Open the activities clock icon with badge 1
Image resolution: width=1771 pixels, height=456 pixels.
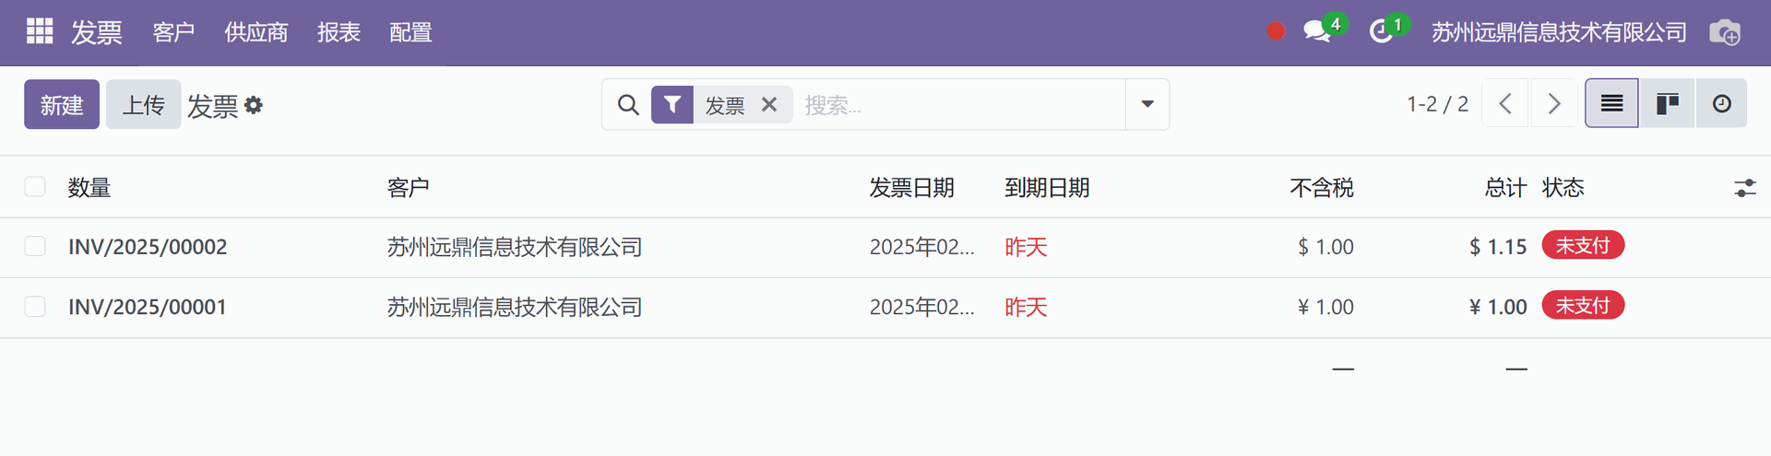click(1381, 32)
